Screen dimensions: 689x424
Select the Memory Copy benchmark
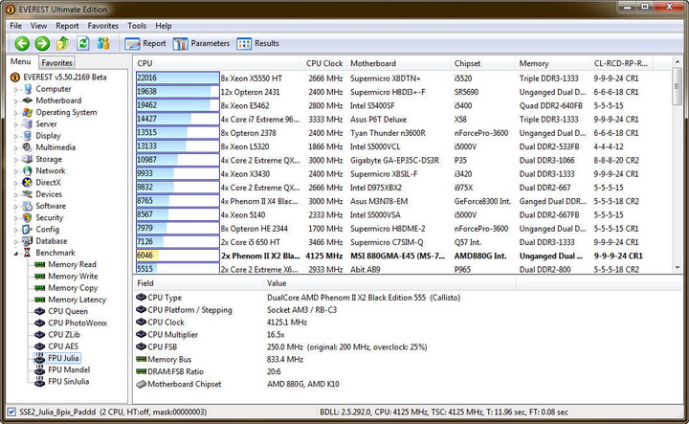73,288
